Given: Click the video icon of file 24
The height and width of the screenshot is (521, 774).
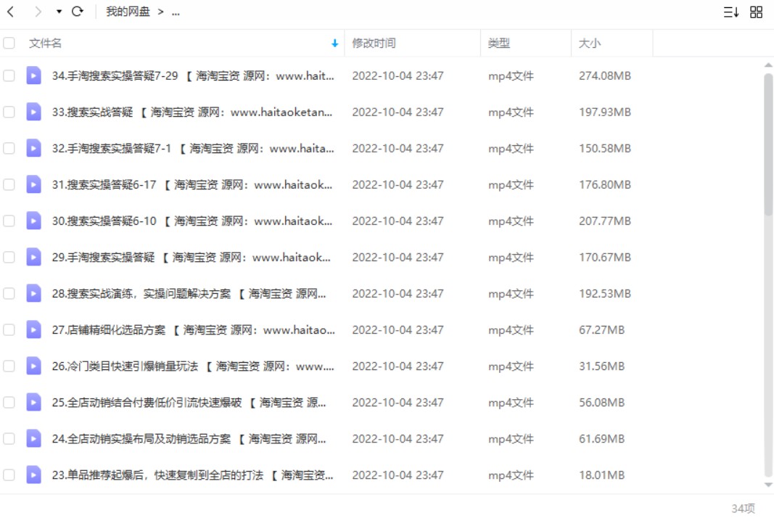Looking at the screenshot, I should click(x=33, y=438).
